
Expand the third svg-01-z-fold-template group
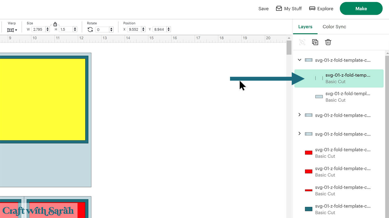tap(300, 134)
